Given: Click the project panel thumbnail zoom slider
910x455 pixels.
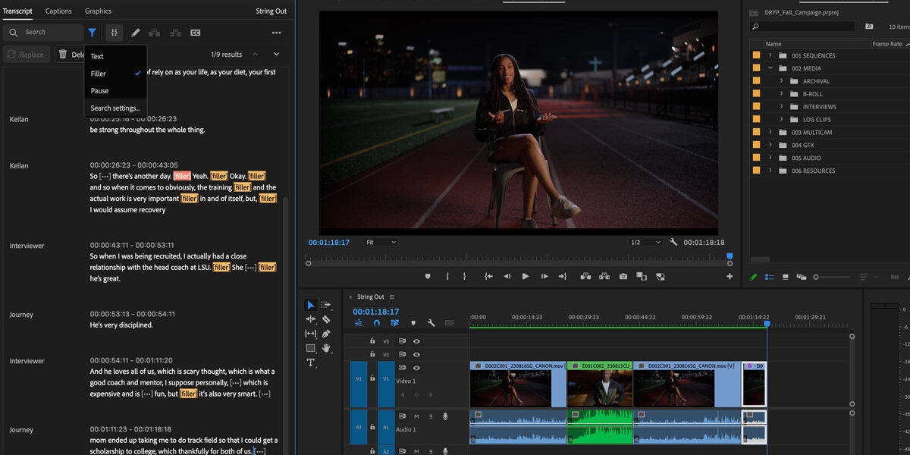Looking at the screenshot, I should click(x=817, y=277).
